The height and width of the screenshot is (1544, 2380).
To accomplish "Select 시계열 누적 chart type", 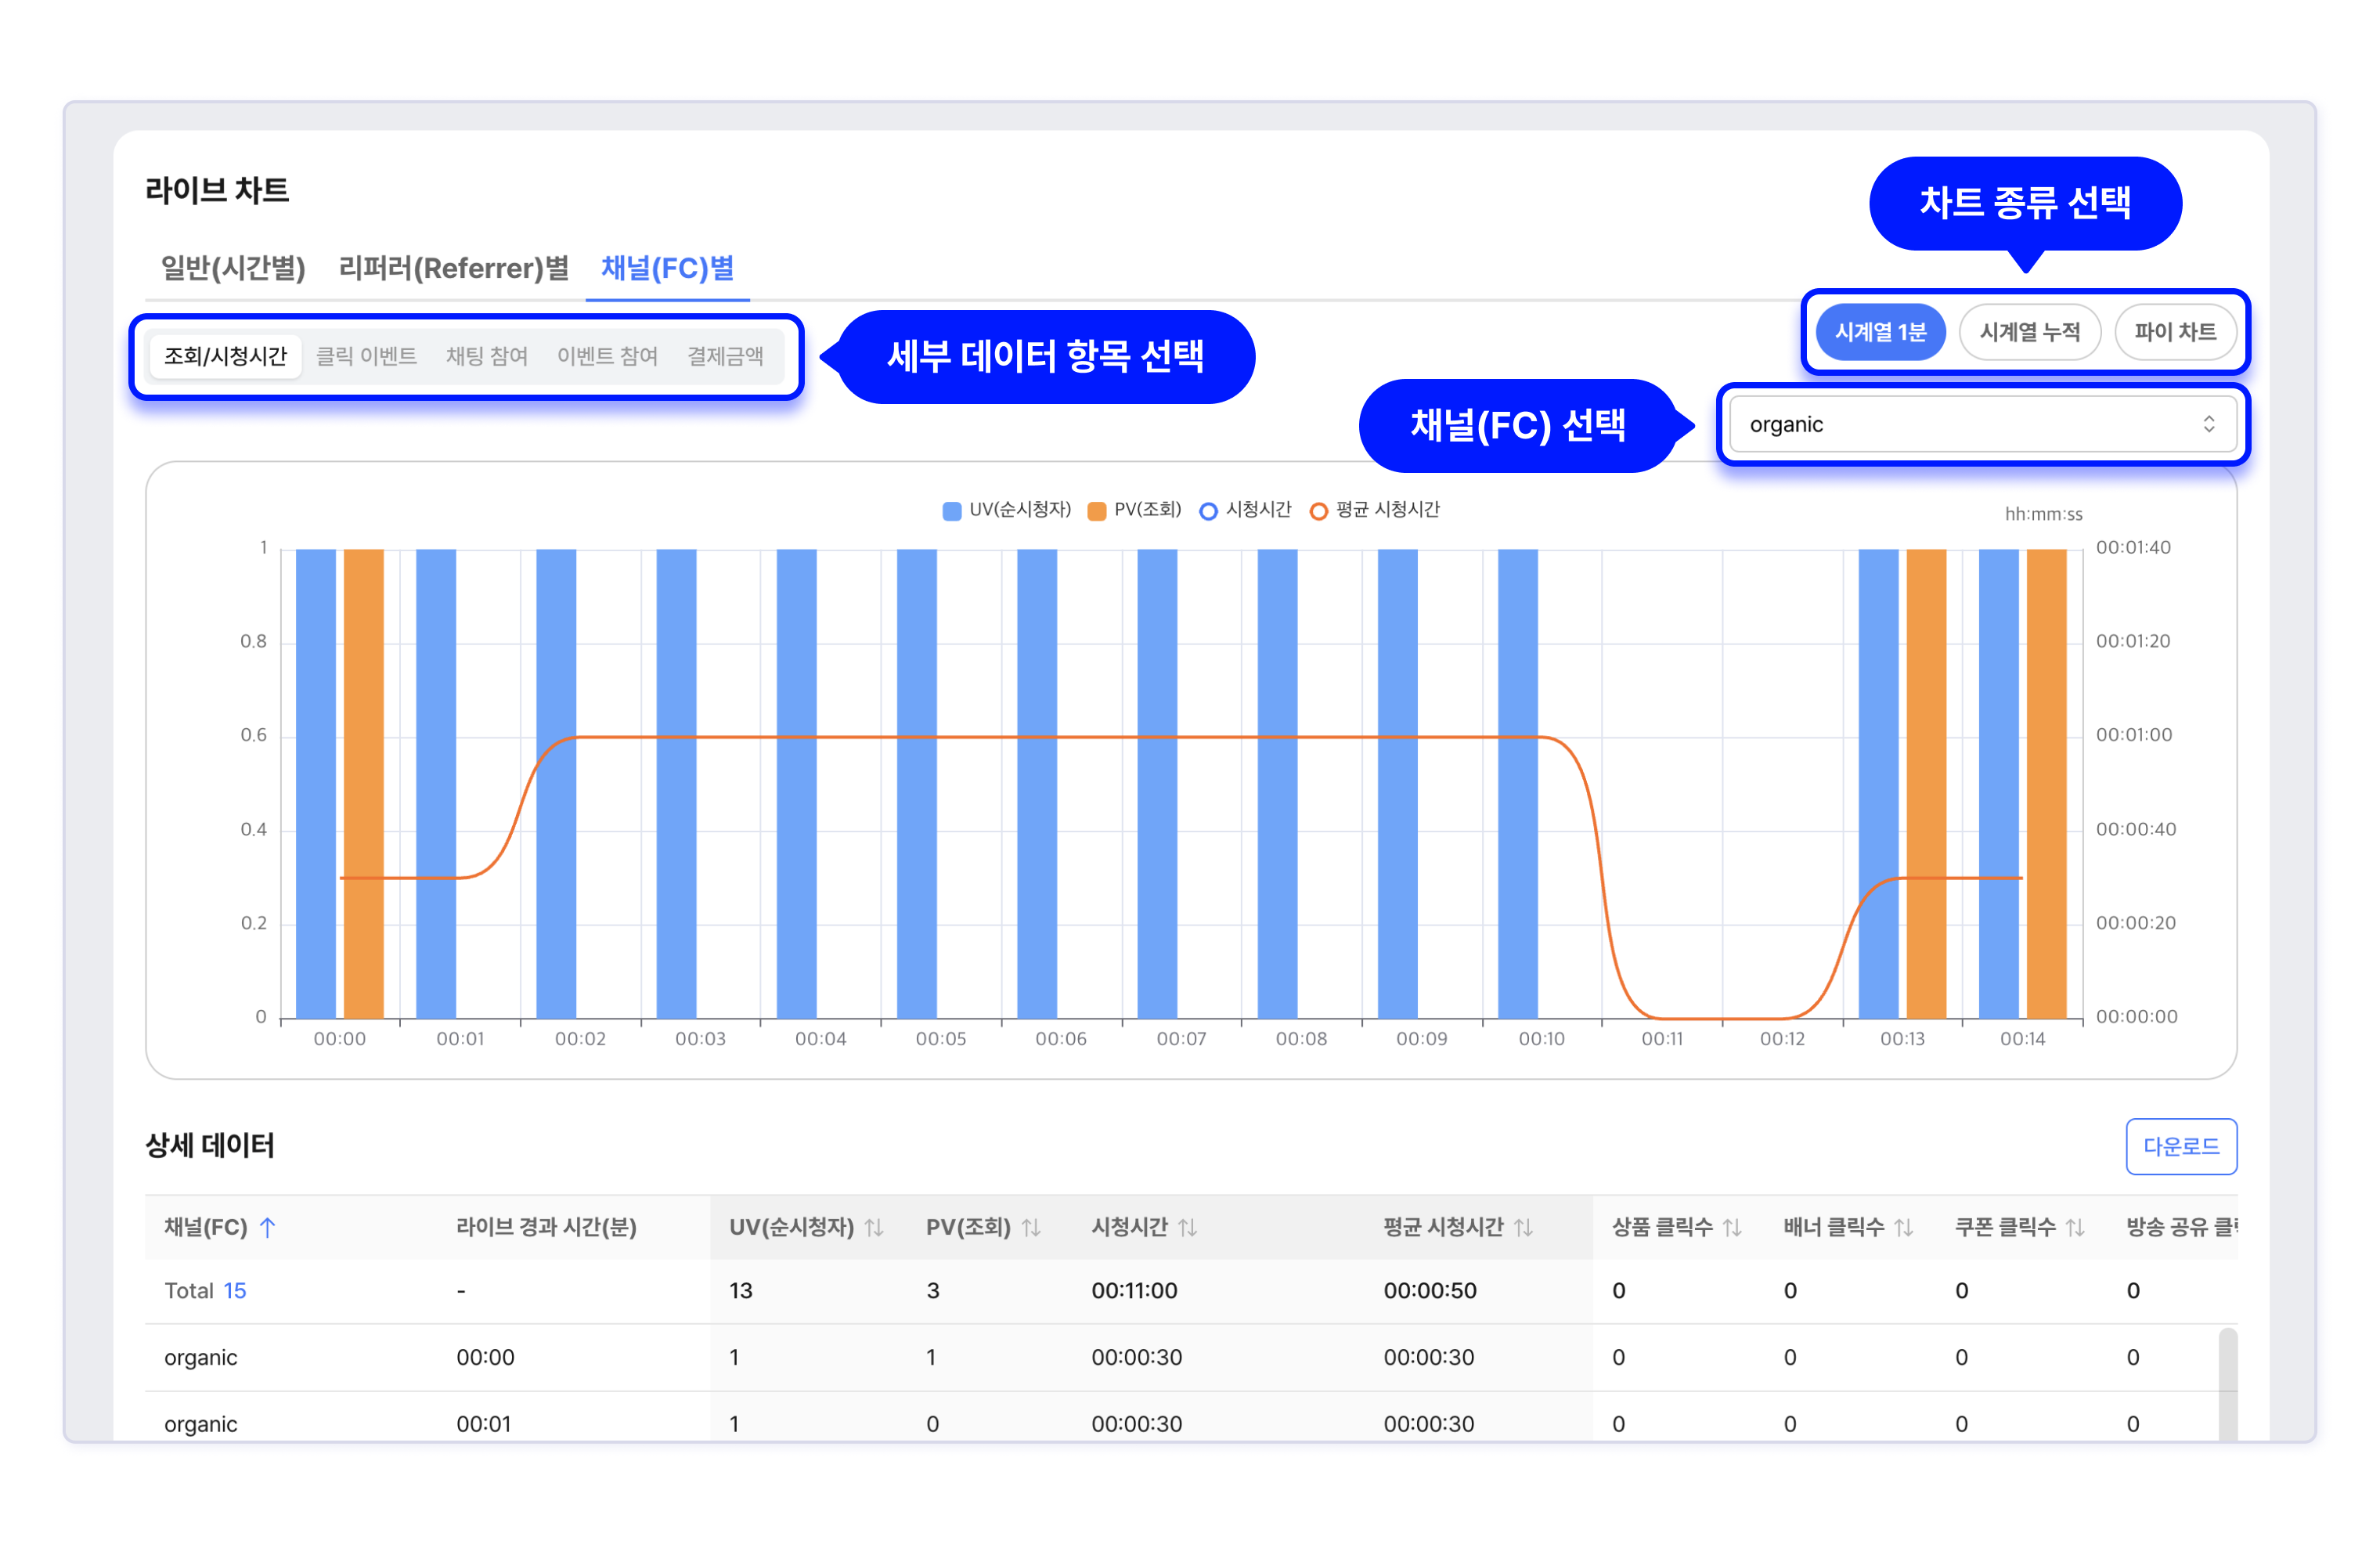I will (2029, 332).
